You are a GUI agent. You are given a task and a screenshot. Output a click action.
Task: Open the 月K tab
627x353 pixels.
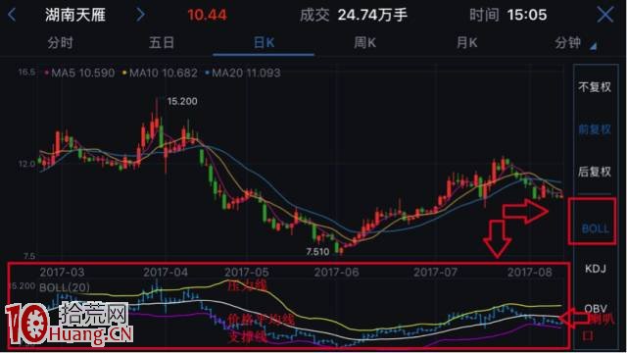click(x=467, y=42)
